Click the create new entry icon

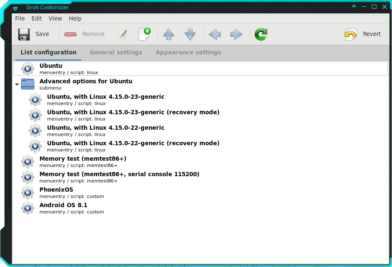coord(145,34)
